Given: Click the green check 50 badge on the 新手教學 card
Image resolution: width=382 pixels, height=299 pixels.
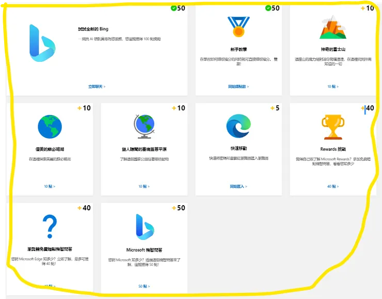Looking at the screenshot, I should [x=273, y=8].
